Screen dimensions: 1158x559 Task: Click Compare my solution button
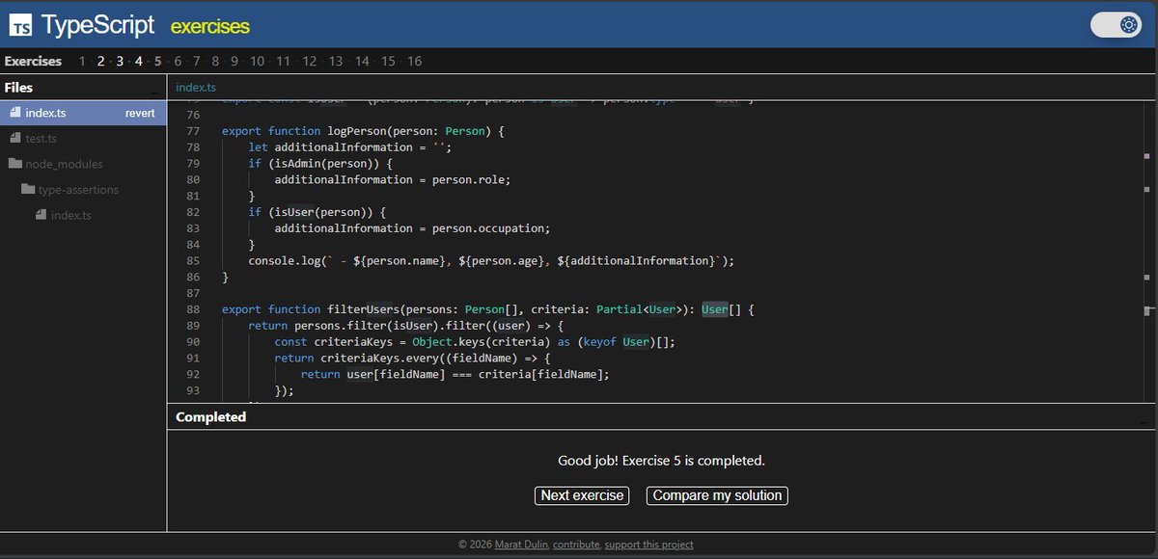717,495
